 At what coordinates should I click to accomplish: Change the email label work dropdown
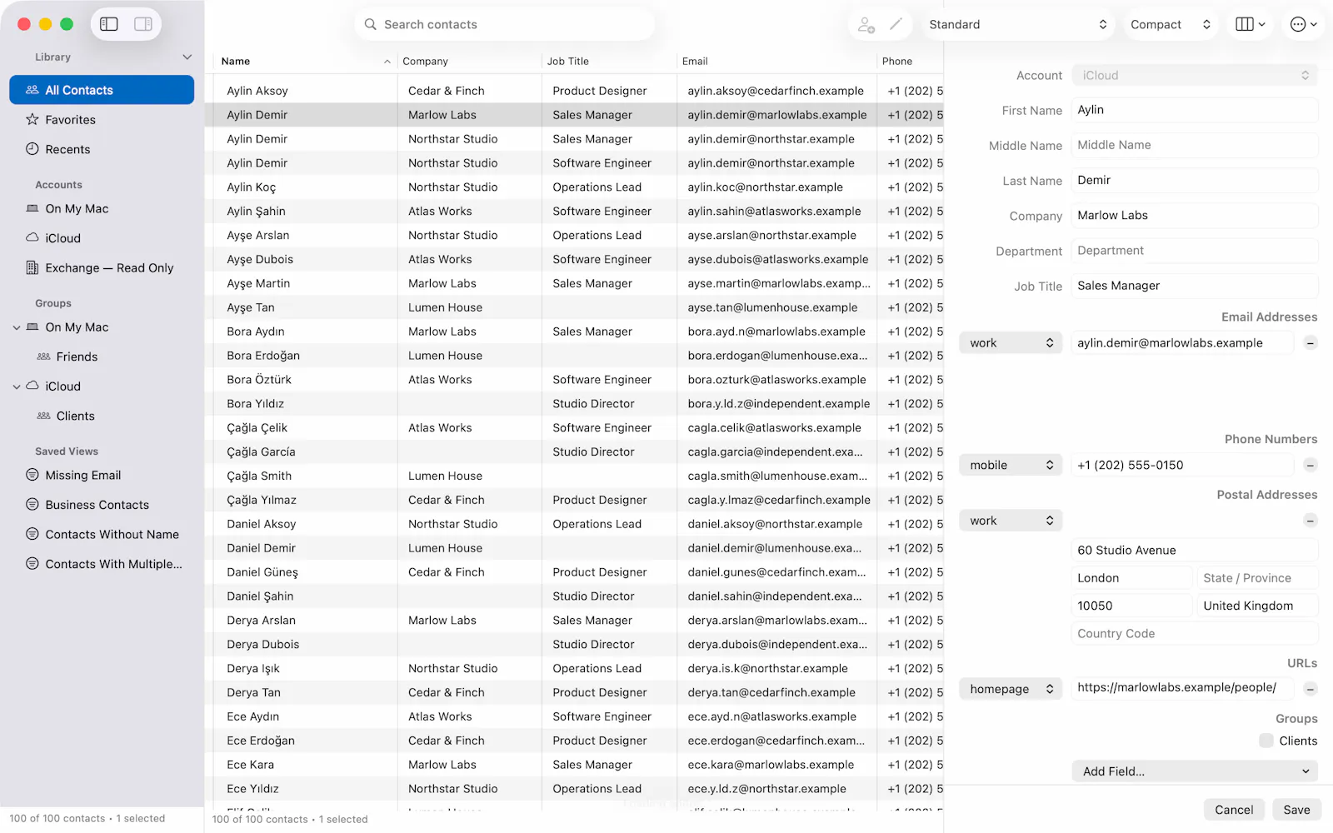pos(1011,343)
